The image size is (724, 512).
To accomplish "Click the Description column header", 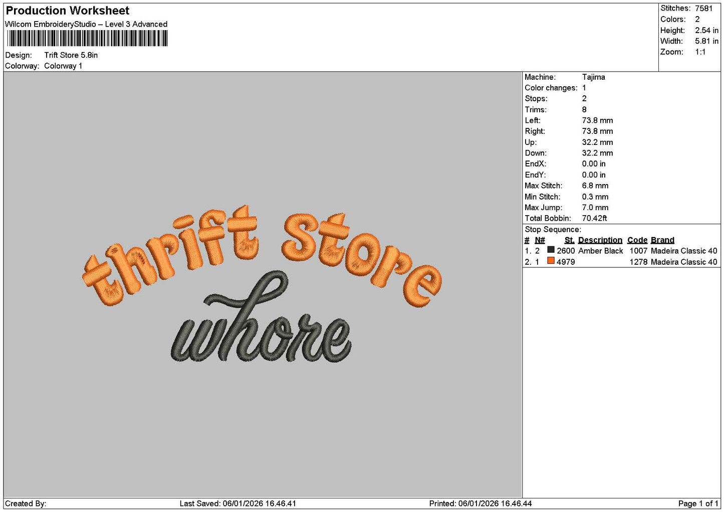I will point(600,240).
